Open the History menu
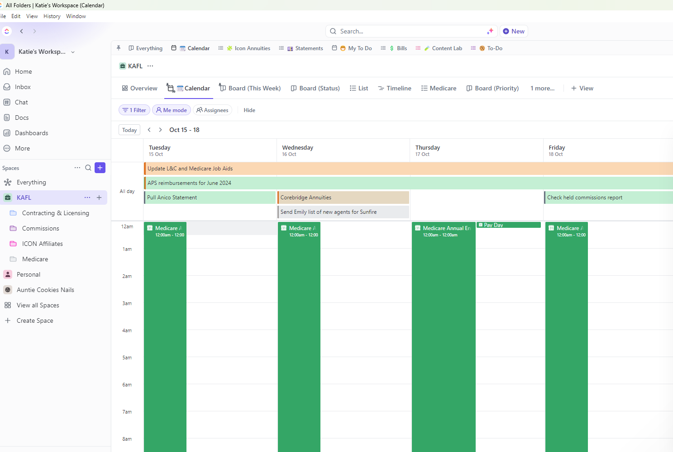This screenshot has height=452, width=673. (x=52, y=16)
